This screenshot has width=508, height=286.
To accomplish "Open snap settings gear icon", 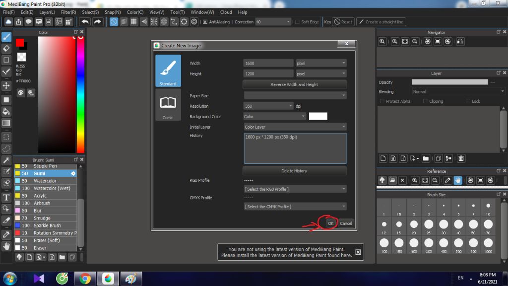I will point(194,22).
